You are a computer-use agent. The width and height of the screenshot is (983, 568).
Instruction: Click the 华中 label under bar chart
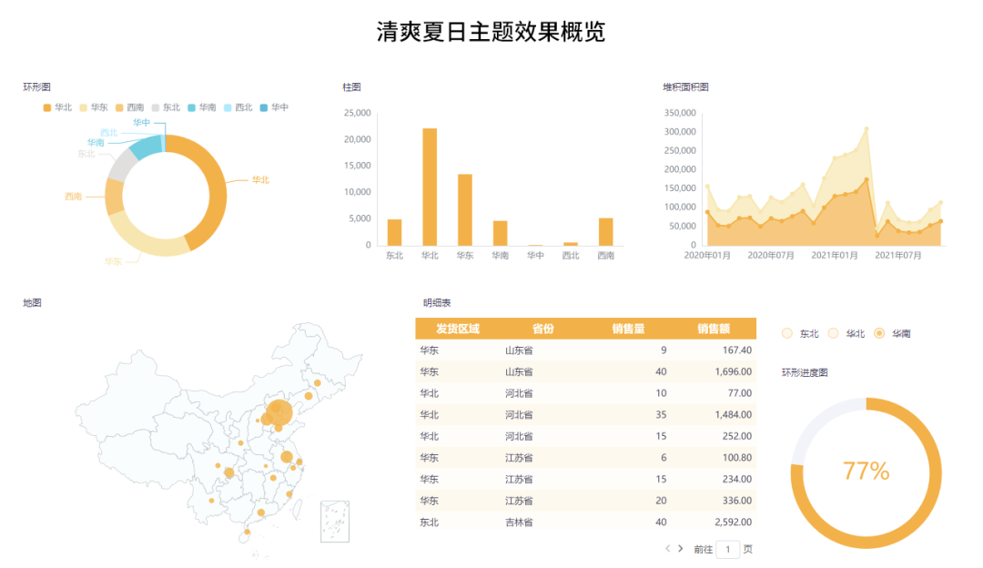pos(535,255)
